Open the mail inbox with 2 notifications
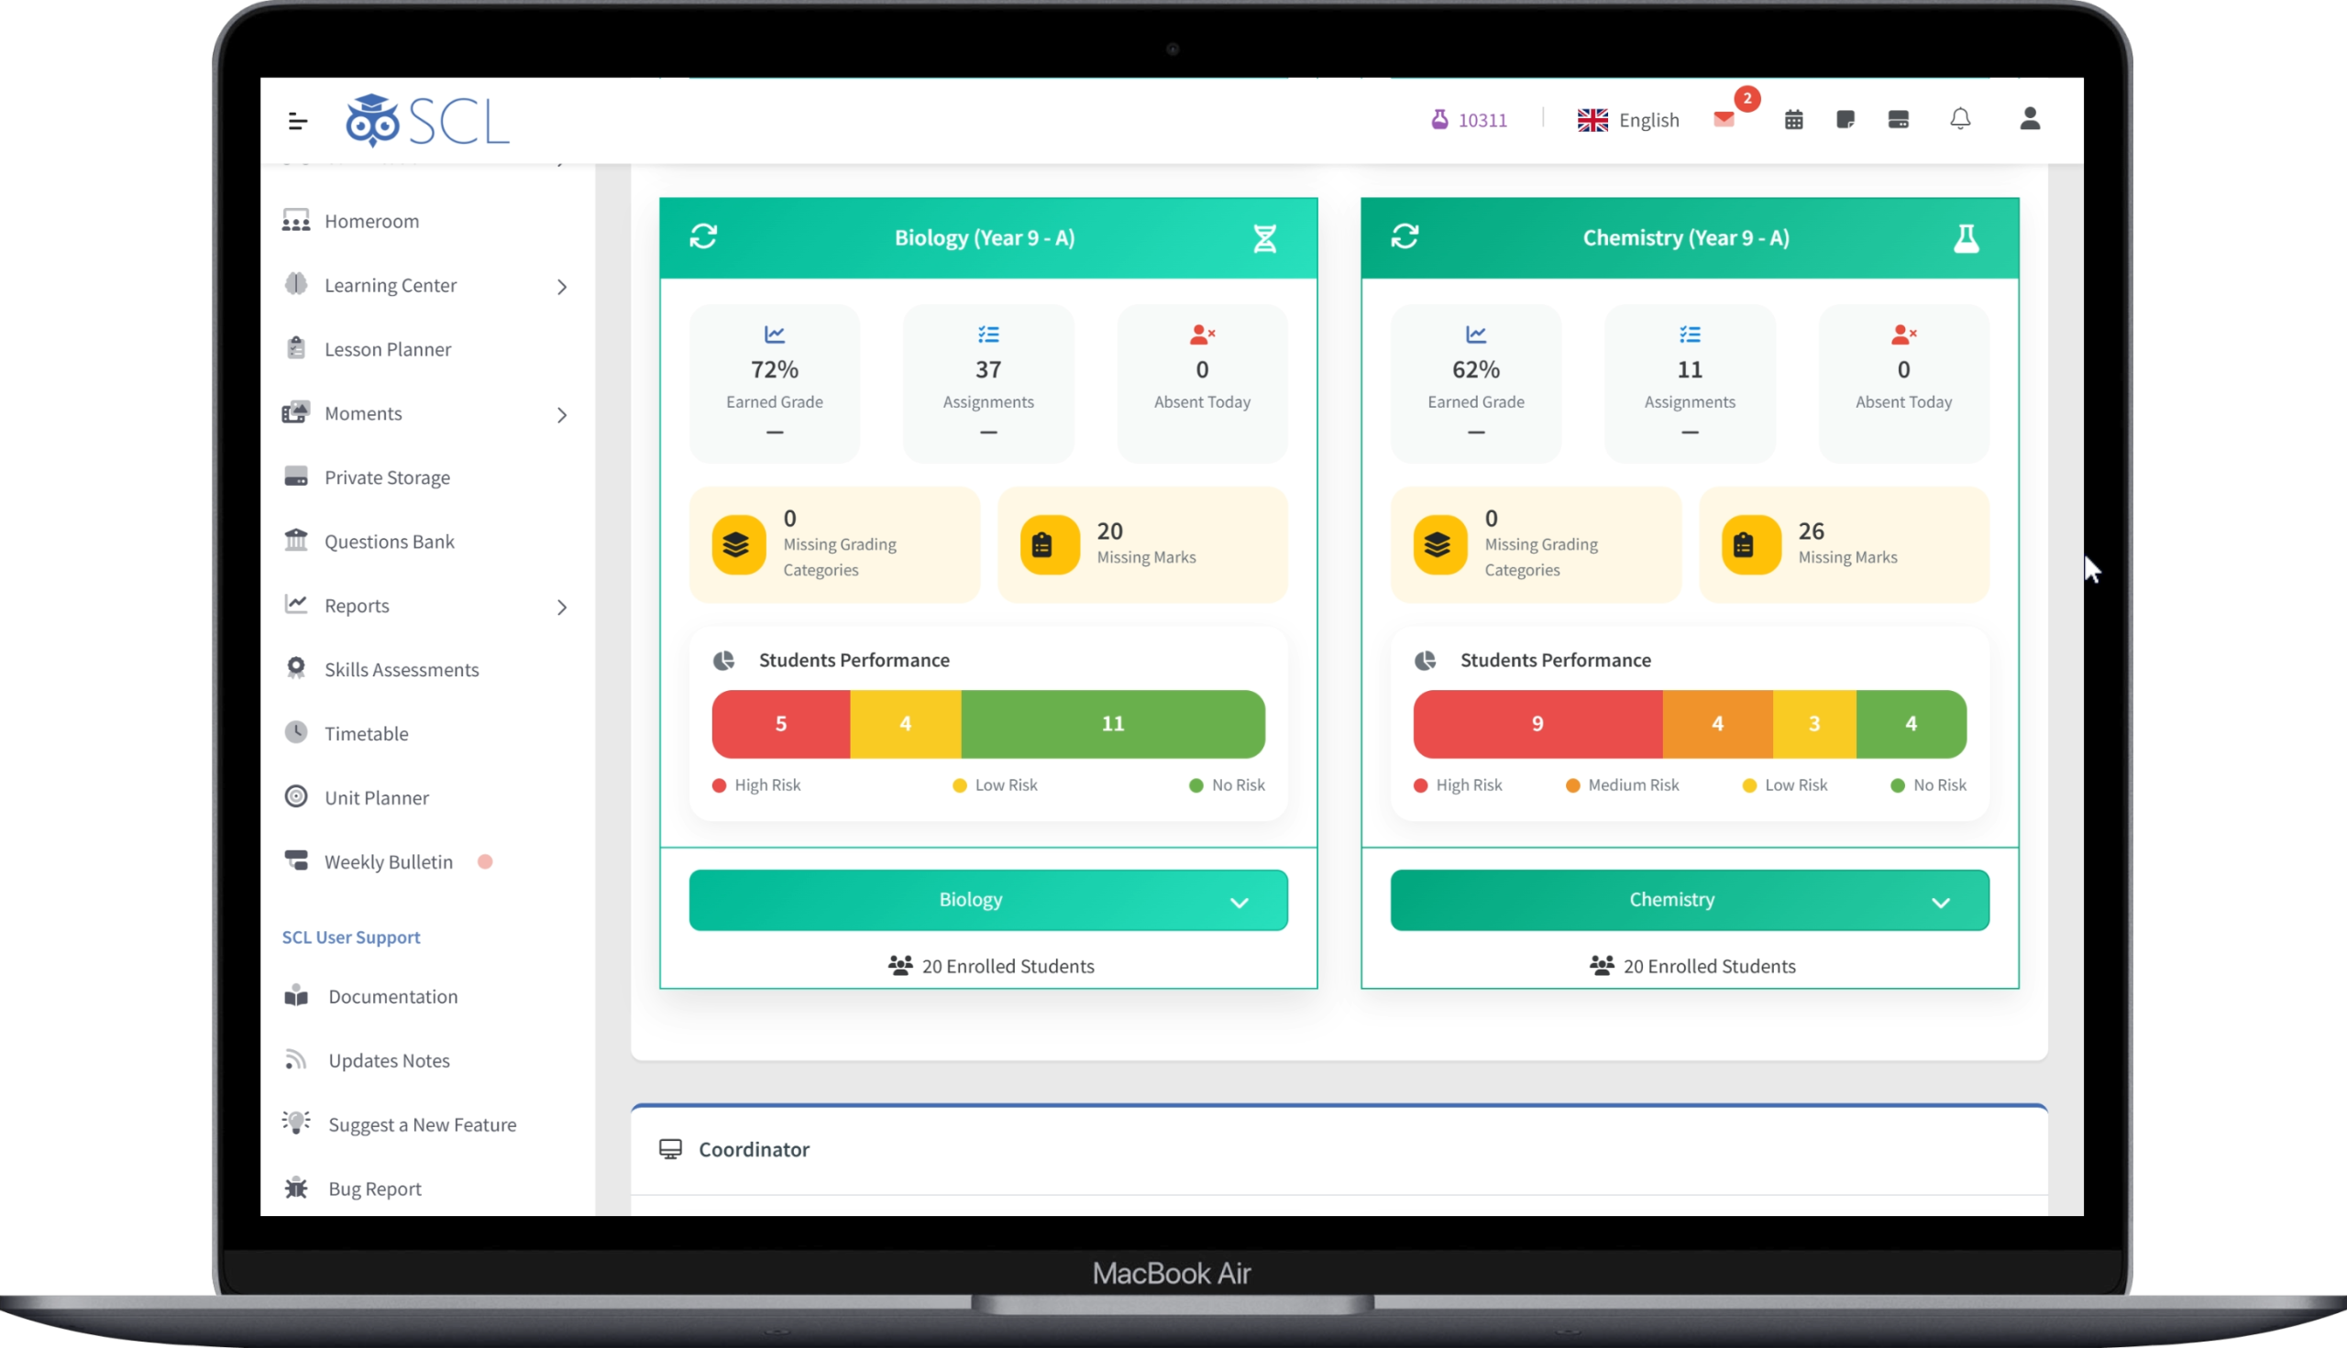This screenshot has height=1348, width=2347. click(x=1724, y=119)
